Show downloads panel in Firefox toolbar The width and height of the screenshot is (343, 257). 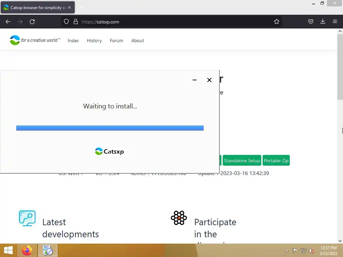[323, 21]
